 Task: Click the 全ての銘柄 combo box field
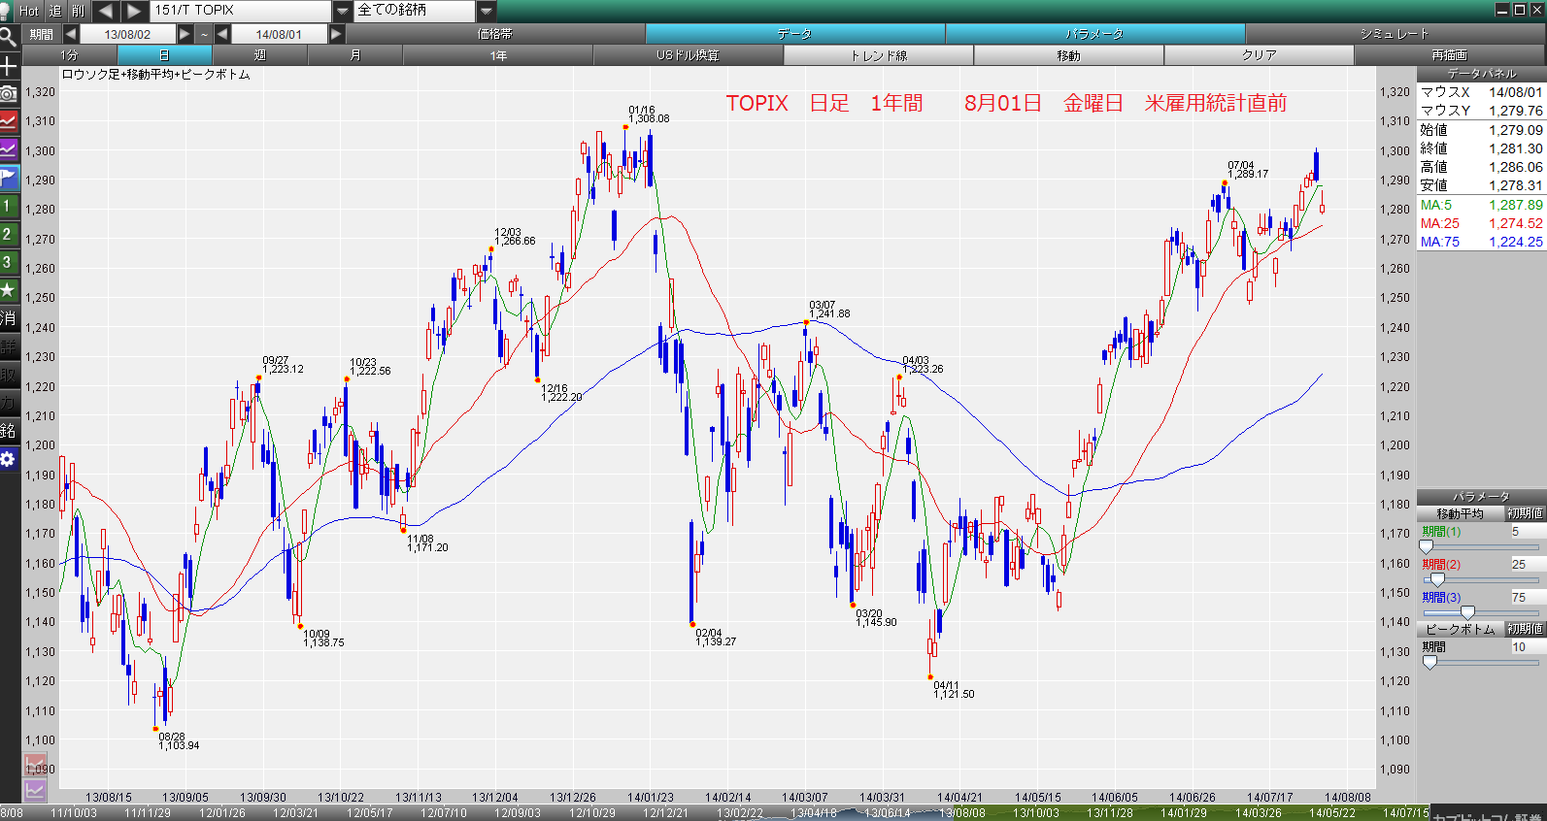415,11
